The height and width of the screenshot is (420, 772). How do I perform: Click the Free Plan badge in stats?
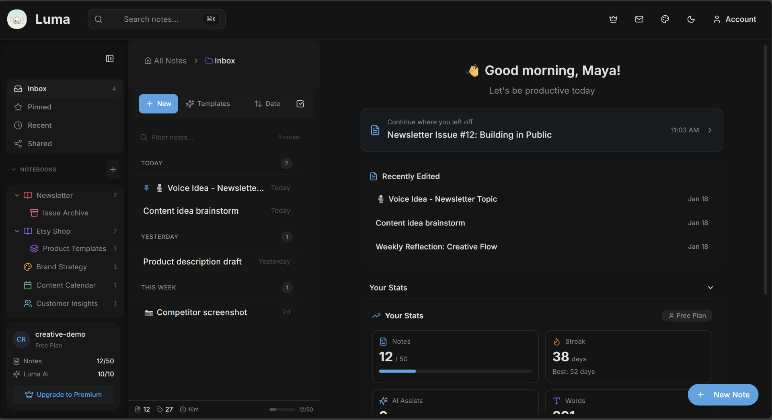687,316
